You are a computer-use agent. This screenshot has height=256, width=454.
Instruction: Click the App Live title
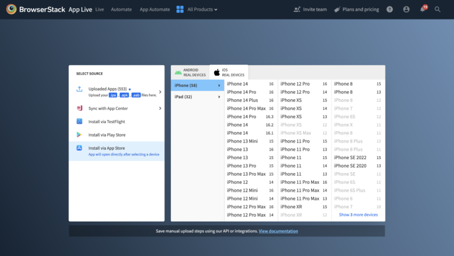(80, 9)
